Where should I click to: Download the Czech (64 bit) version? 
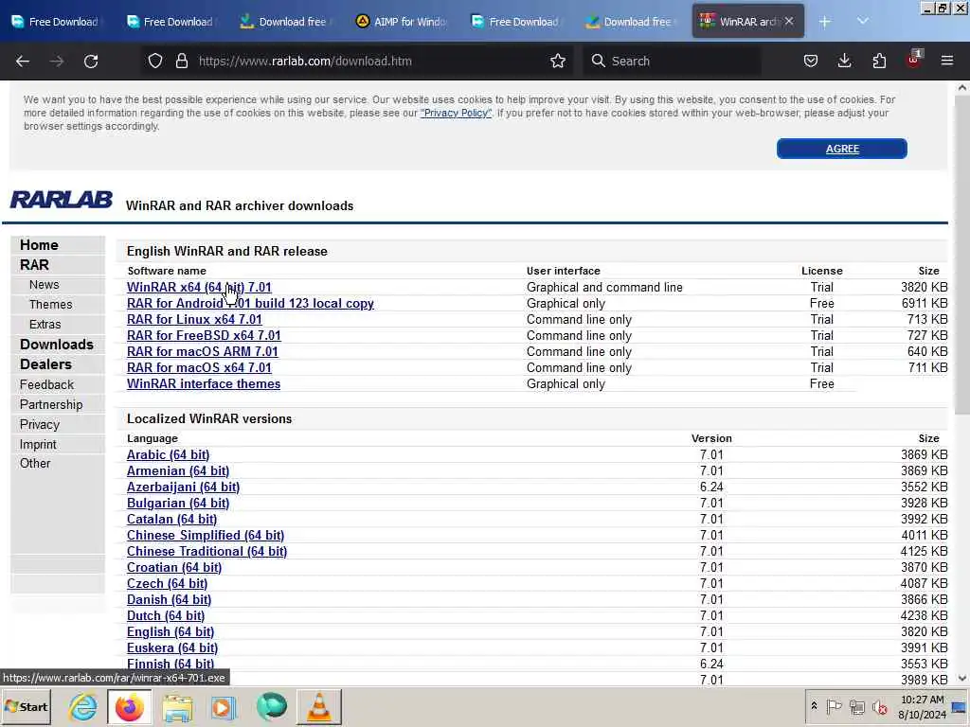click(167, 583)
